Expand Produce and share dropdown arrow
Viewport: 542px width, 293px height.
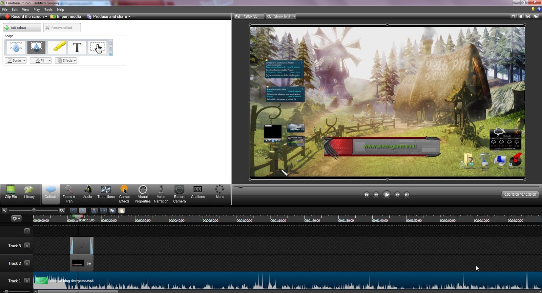click(x=129, y=17)
